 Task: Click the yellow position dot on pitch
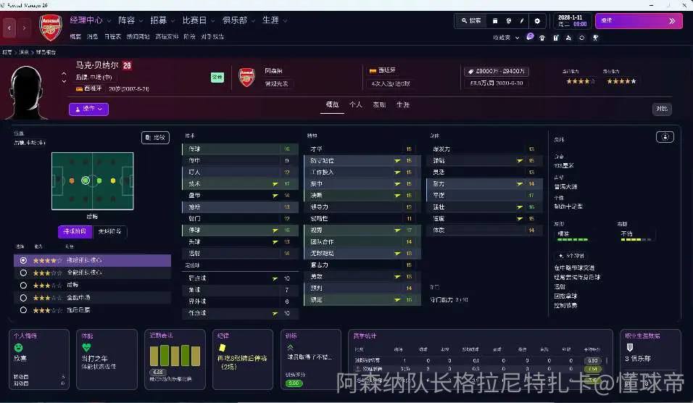click(x=113, y=180)
